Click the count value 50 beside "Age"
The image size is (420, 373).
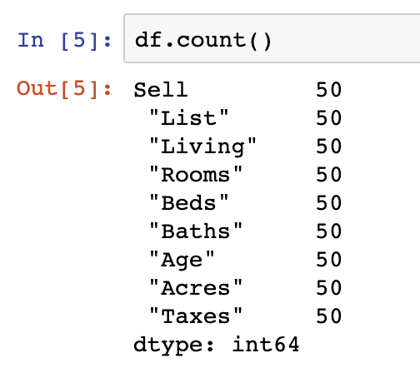click(329, 259)
